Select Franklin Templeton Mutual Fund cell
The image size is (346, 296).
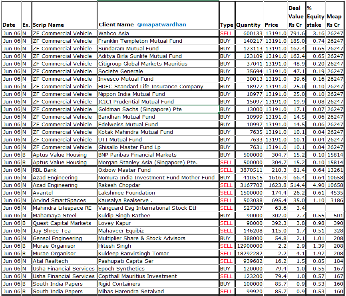(158, 41)
